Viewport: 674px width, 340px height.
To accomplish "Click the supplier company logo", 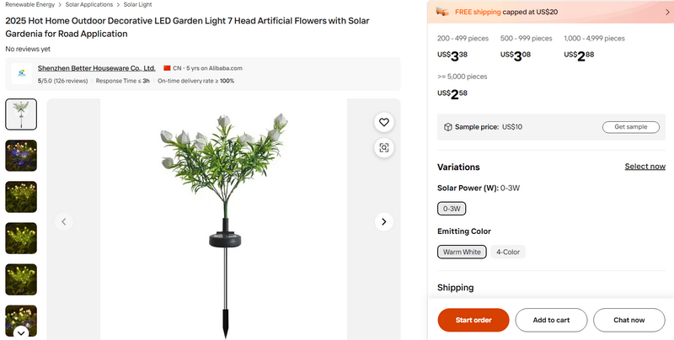I will [21, 74].
